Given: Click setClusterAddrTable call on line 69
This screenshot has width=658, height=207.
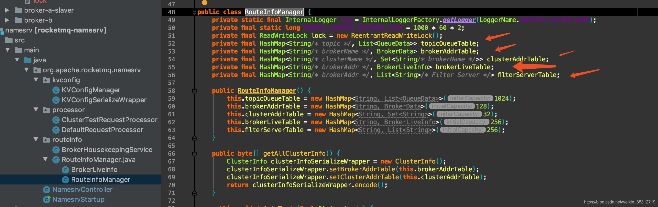Looking at the screenshot, I should (x=364, y=177).
